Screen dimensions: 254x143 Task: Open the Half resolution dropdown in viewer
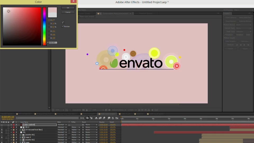click(98, 110)
